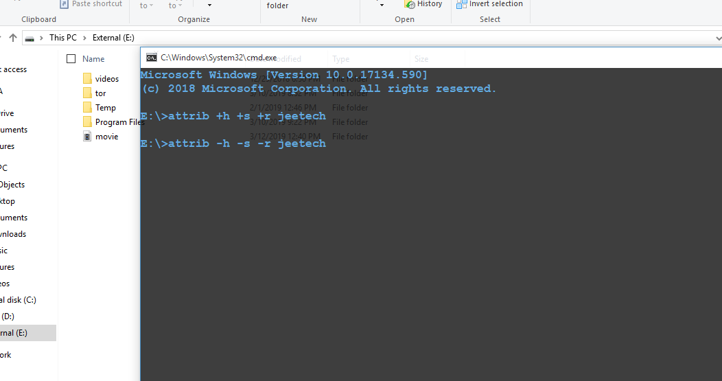Open Desktop in the navigation pane
The image size is (722, 381).
tap(8, 201)
